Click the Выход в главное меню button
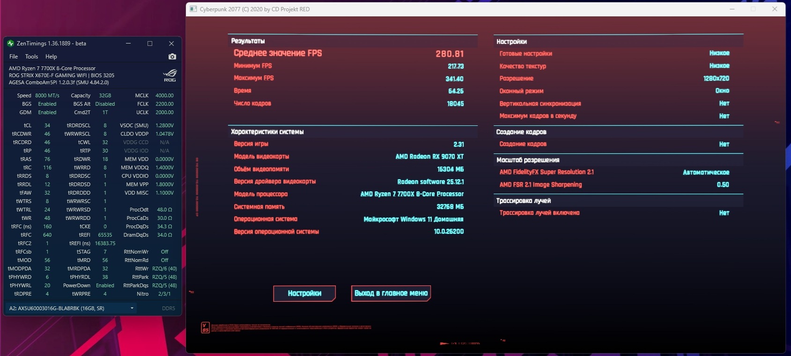791x356 pixels. [391, 293]
